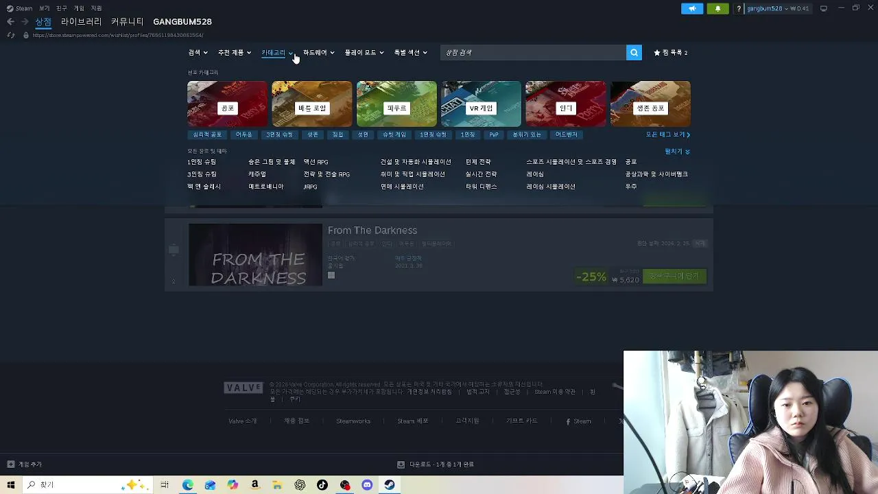Open Copilot from the taskbar

click(233, 485)
